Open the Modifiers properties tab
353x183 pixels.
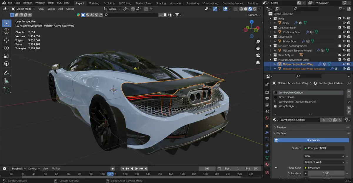[x=267, y=132]
